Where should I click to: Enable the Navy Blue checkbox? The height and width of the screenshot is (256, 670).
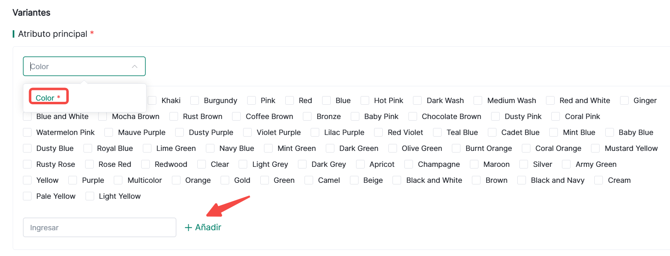click(210, 148)
